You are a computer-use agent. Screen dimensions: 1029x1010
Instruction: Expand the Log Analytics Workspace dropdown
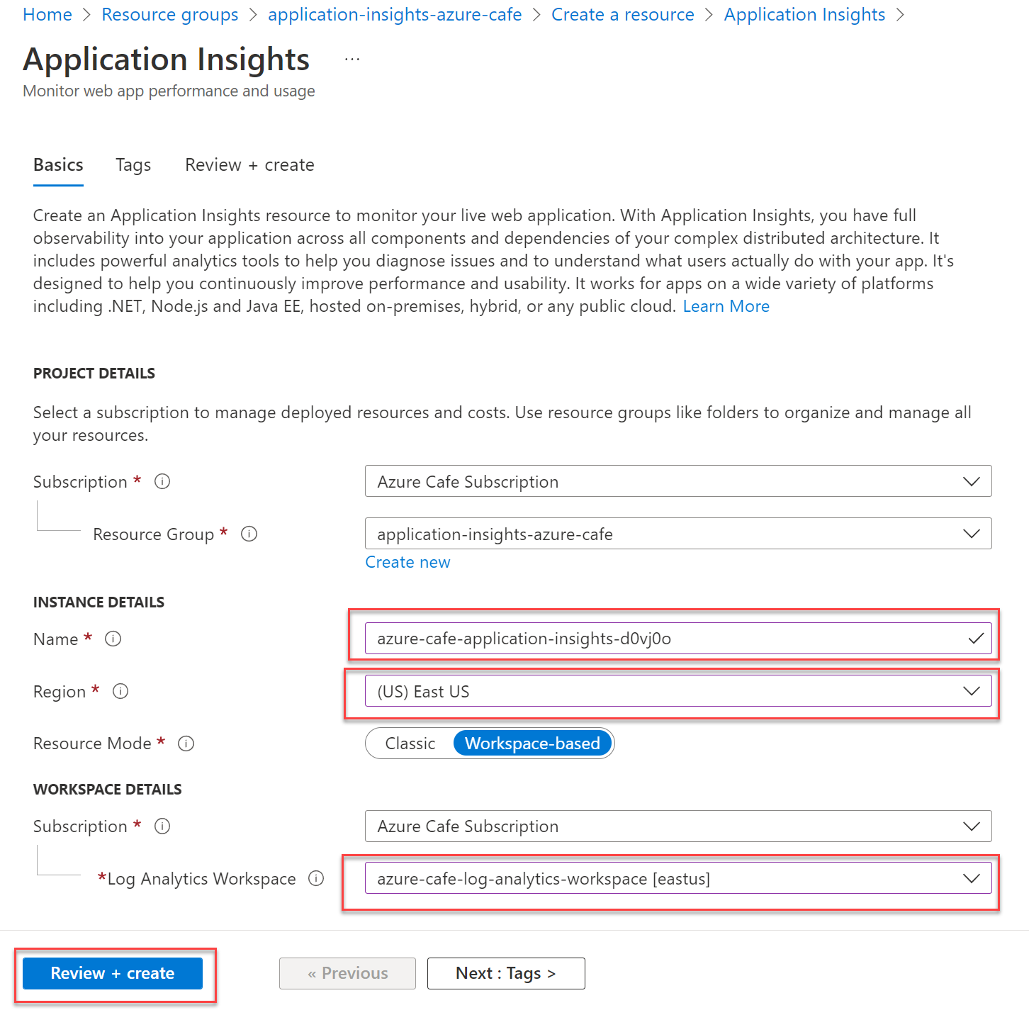pos(677,879)
